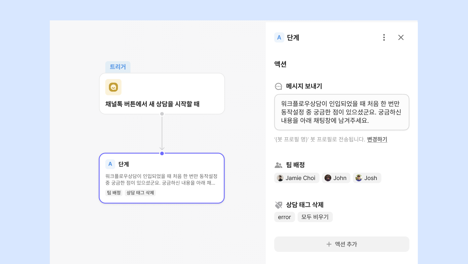Viewport: 468px width, 264px height.
Task: Close the 단계 side panel
Action: click(x=401, y=37)
